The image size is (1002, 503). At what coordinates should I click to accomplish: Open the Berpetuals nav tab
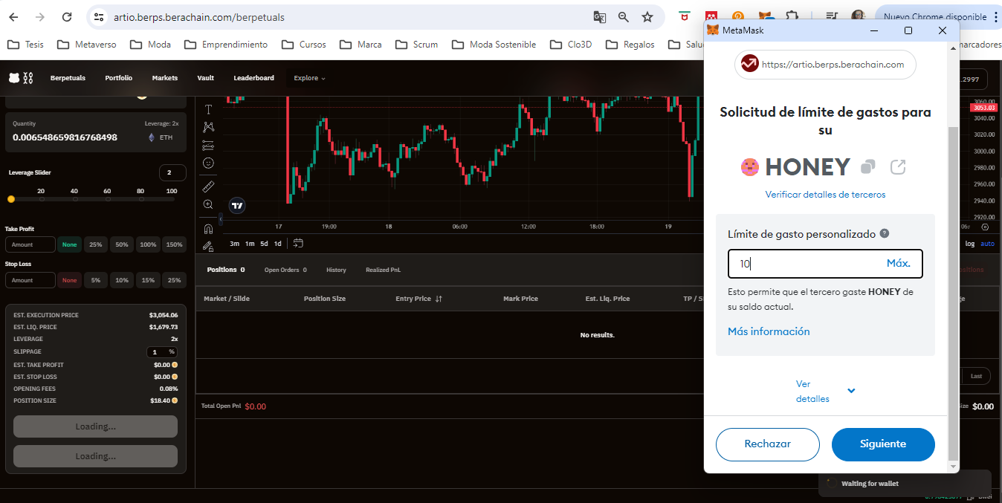tap(68, 78)
